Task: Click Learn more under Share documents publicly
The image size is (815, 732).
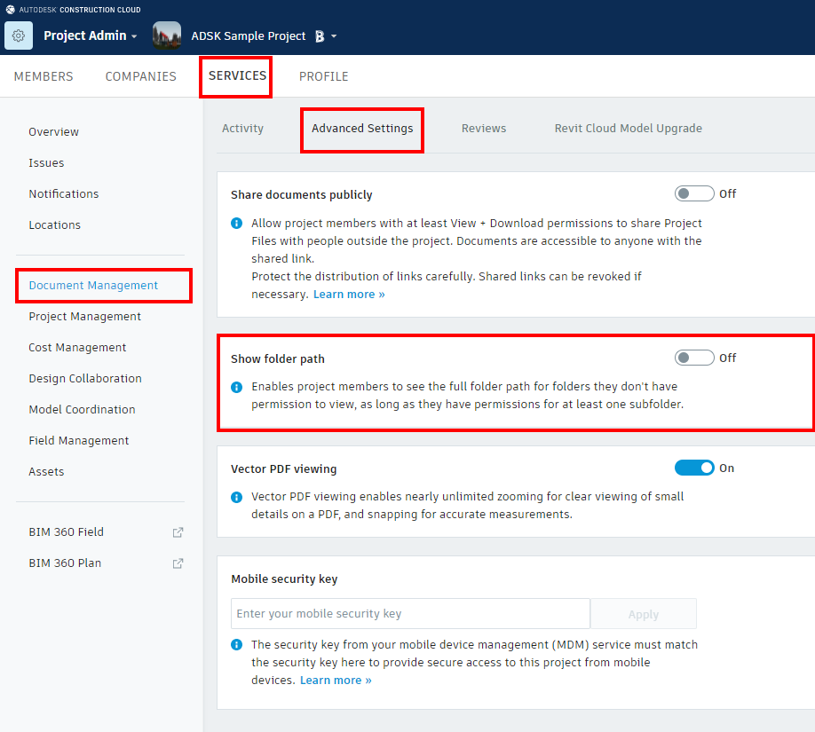Action: point(349,295)
